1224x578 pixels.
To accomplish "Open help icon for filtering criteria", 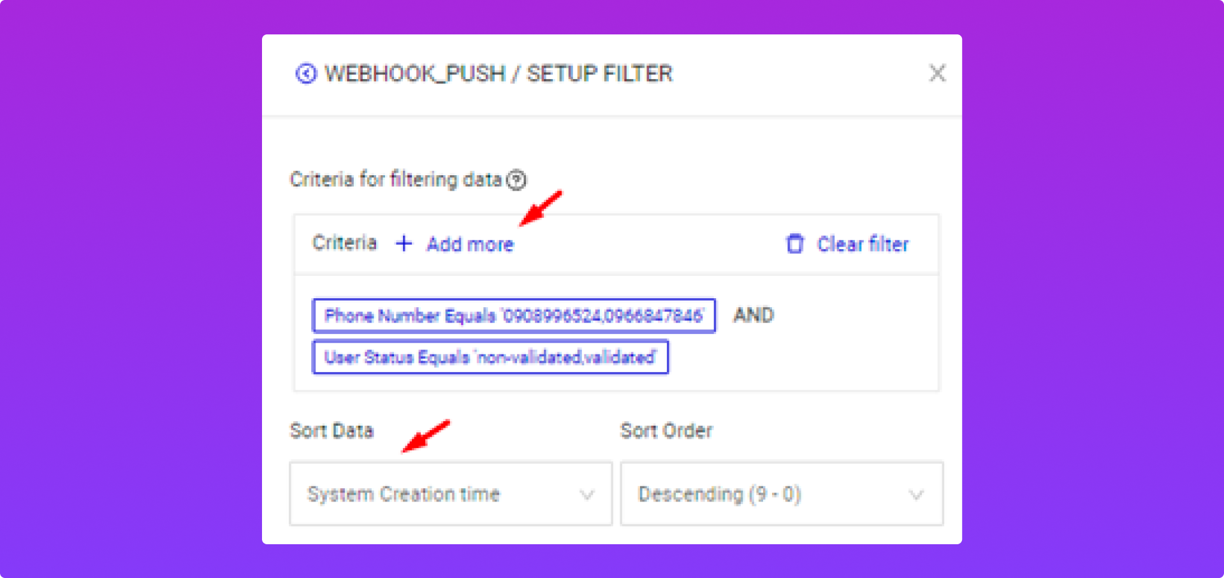I will pos(516,180).
